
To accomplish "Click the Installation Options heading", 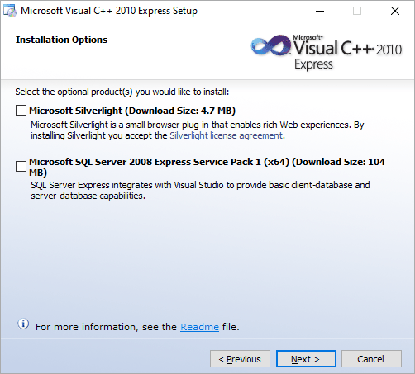I will point(61,40).
